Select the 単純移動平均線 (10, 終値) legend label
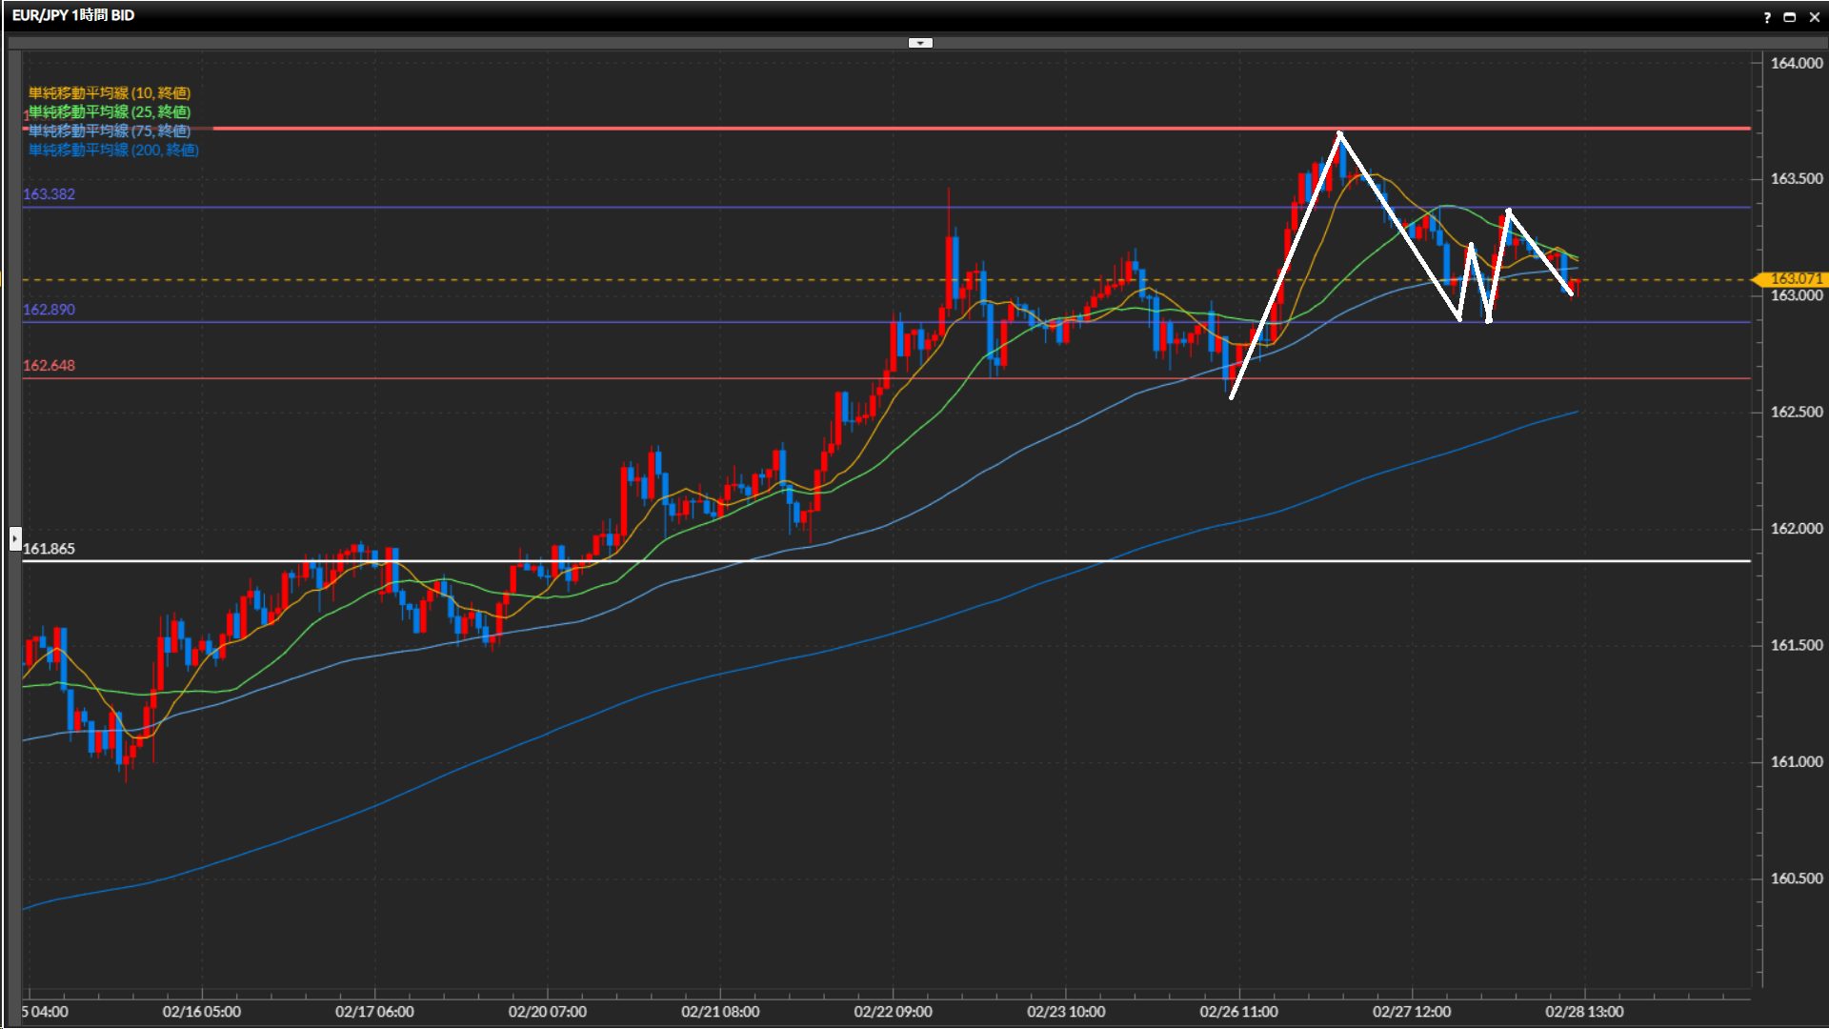 pos(110,92)
